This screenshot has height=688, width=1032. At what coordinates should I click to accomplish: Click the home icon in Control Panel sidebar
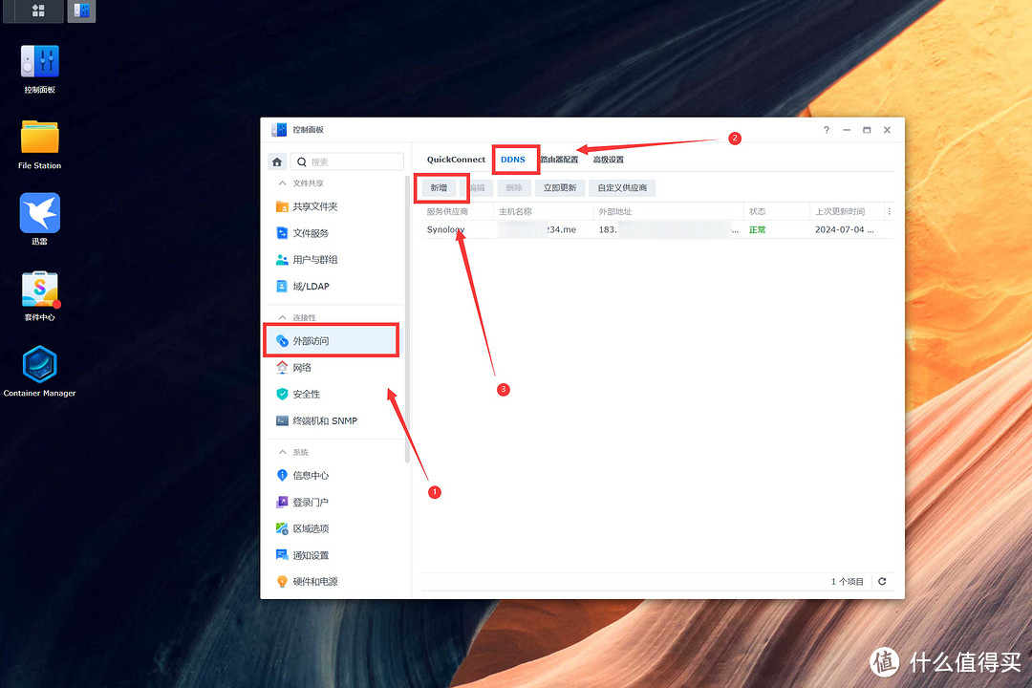click(276, 161)
